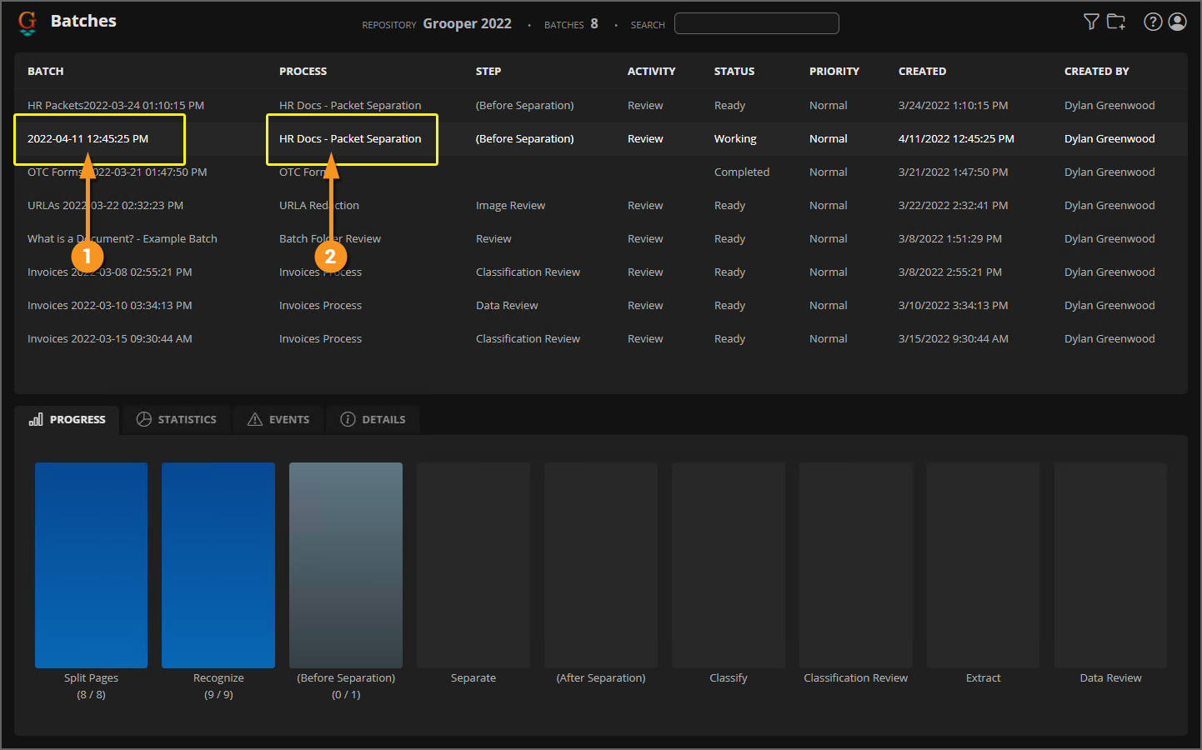The width and height of the screenshot is (1202, 750).
Task: Click the Recognize progress bar
Action: pos(218,565)
